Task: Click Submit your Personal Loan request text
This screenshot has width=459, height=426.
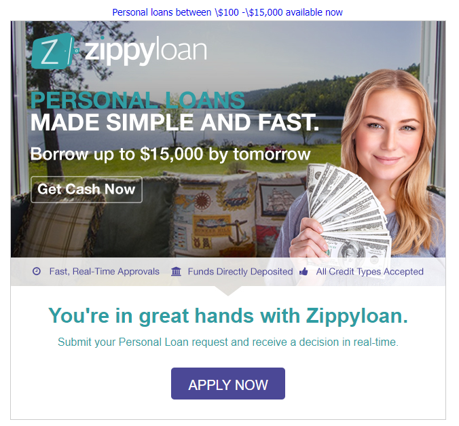Action: [228, 342]
